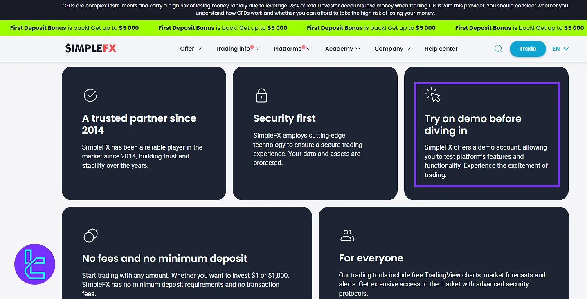This screenshot has width=587, height=299.
Task: Select Help center in the navigation
Action: [x=441, y=49]
